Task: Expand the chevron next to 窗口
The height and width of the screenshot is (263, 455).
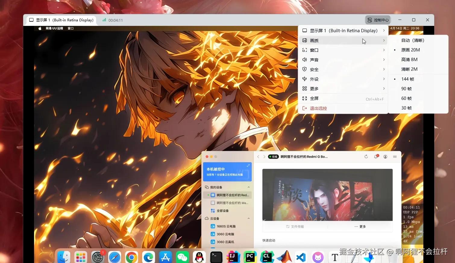Action: tap(384, 50)
